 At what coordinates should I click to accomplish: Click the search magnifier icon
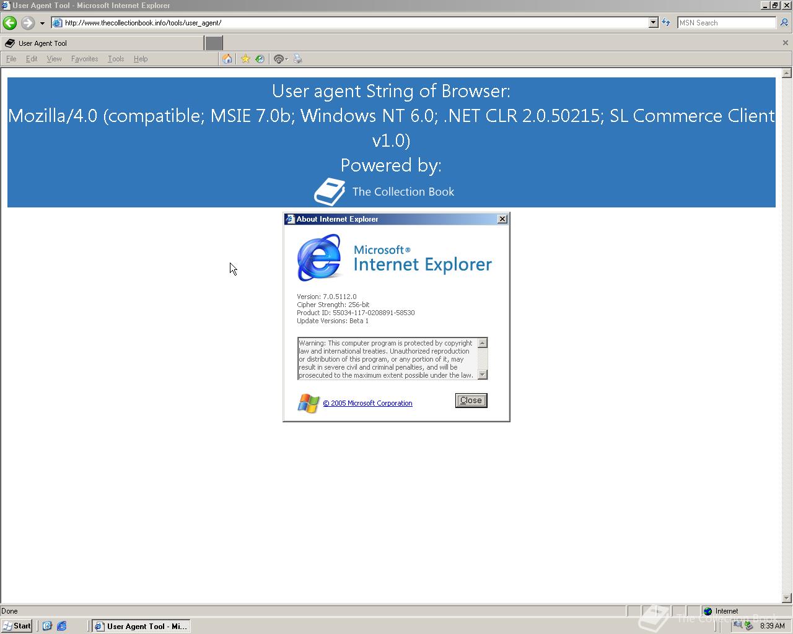coord(784,23)
